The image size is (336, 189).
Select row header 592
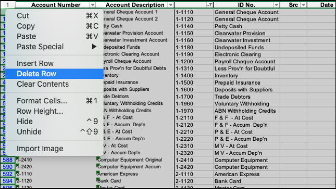[x=8, y=174]
